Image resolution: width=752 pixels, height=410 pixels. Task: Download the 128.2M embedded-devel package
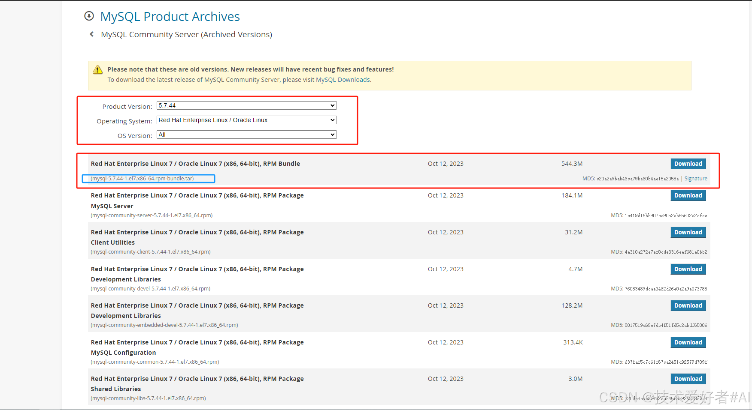point(688,305)
